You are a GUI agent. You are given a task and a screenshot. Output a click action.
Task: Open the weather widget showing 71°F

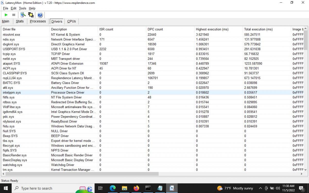235,188
